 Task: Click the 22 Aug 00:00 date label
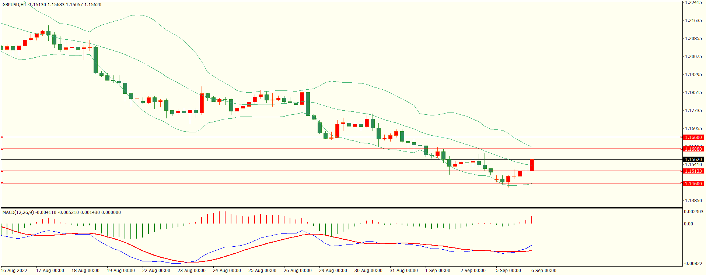coord(156,271)
